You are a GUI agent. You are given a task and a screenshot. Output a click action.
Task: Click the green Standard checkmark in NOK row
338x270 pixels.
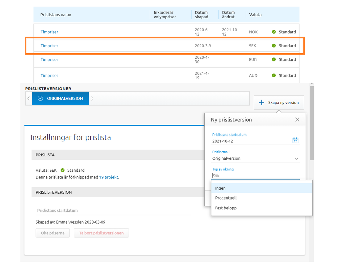[274, 32]
